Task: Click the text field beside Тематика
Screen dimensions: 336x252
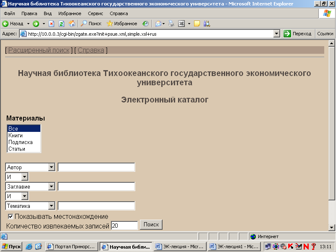Action: point(97,206)
